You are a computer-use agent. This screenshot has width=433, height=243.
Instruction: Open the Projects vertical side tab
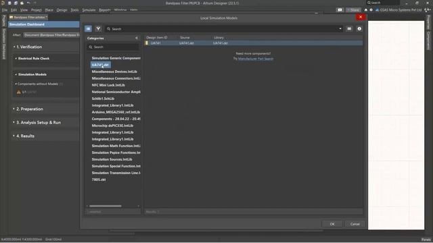point(4,21)
